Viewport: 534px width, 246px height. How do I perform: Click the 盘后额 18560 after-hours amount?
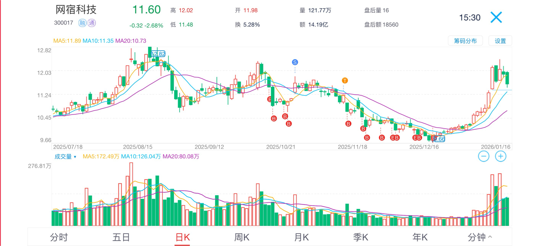click(x=381, y=25)
